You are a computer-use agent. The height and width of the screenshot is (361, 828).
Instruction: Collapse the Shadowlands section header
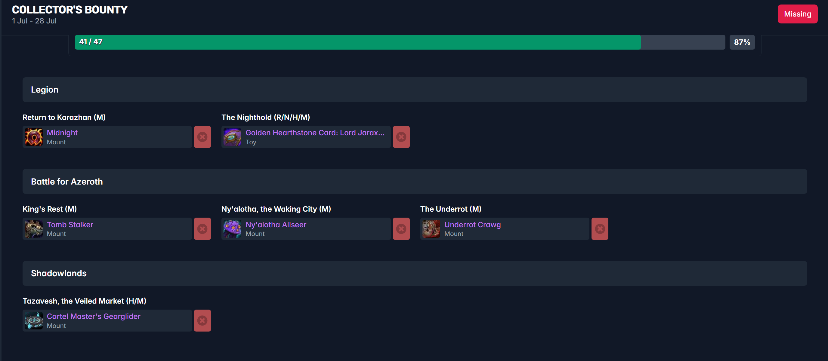(415, 273)
